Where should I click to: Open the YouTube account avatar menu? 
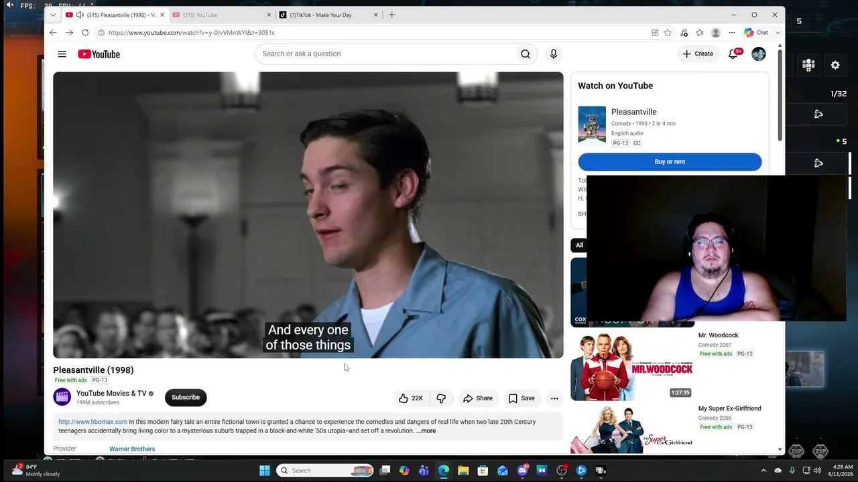pyautogui.click(x=759, y=54)
